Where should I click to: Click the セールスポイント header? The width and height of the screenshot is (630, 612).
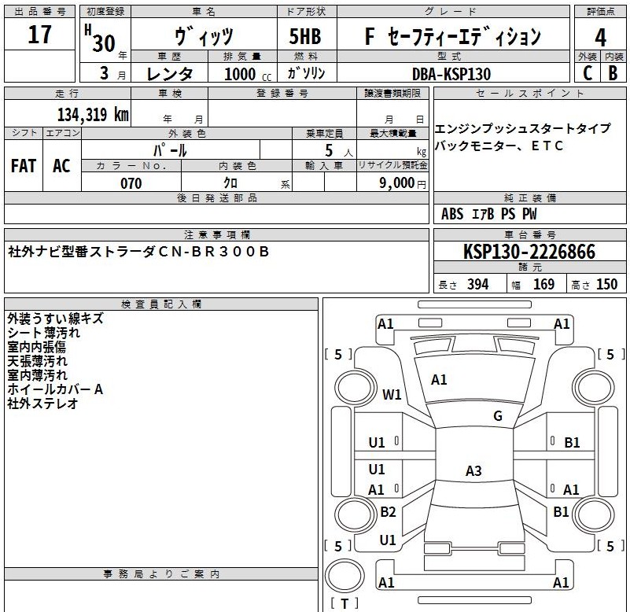pos(530,94)
